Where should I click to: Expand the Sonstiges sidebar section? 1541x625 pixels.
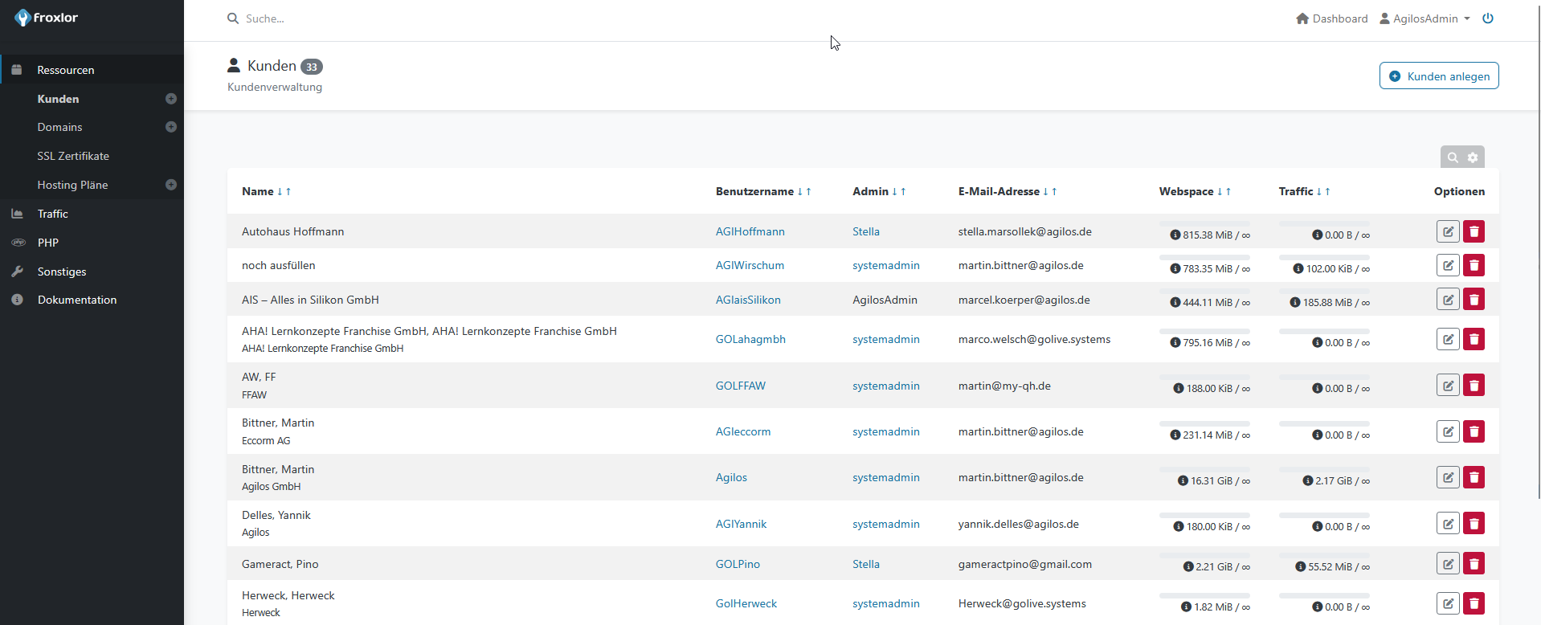(92, 272)
